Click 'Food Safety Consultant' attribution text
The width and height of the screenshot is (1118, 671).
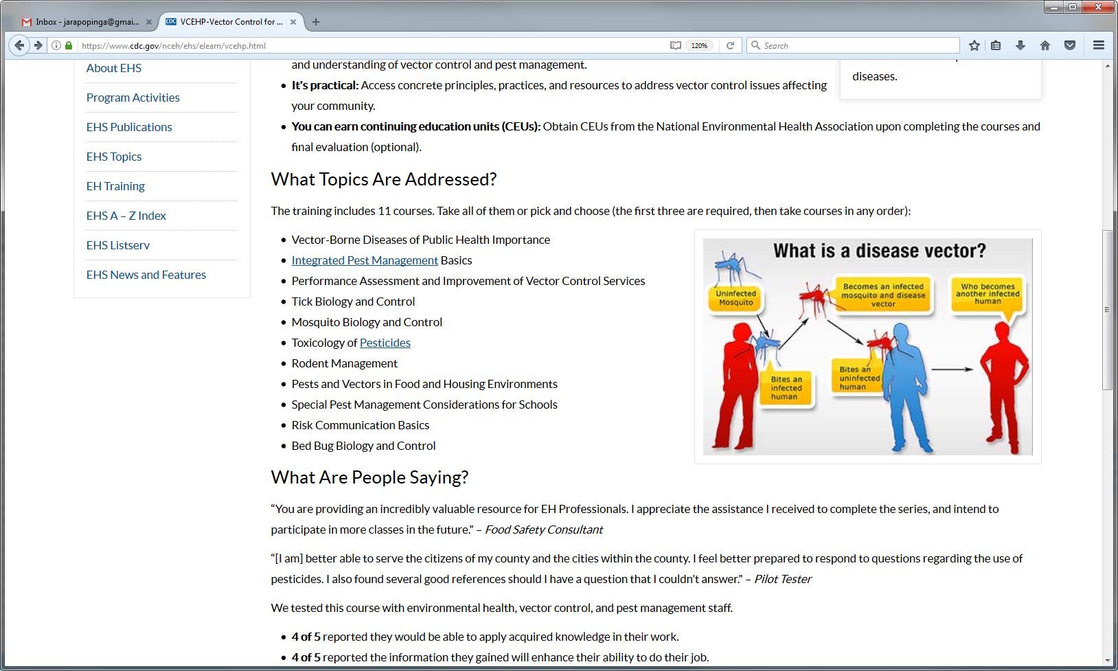click(544, 530)
